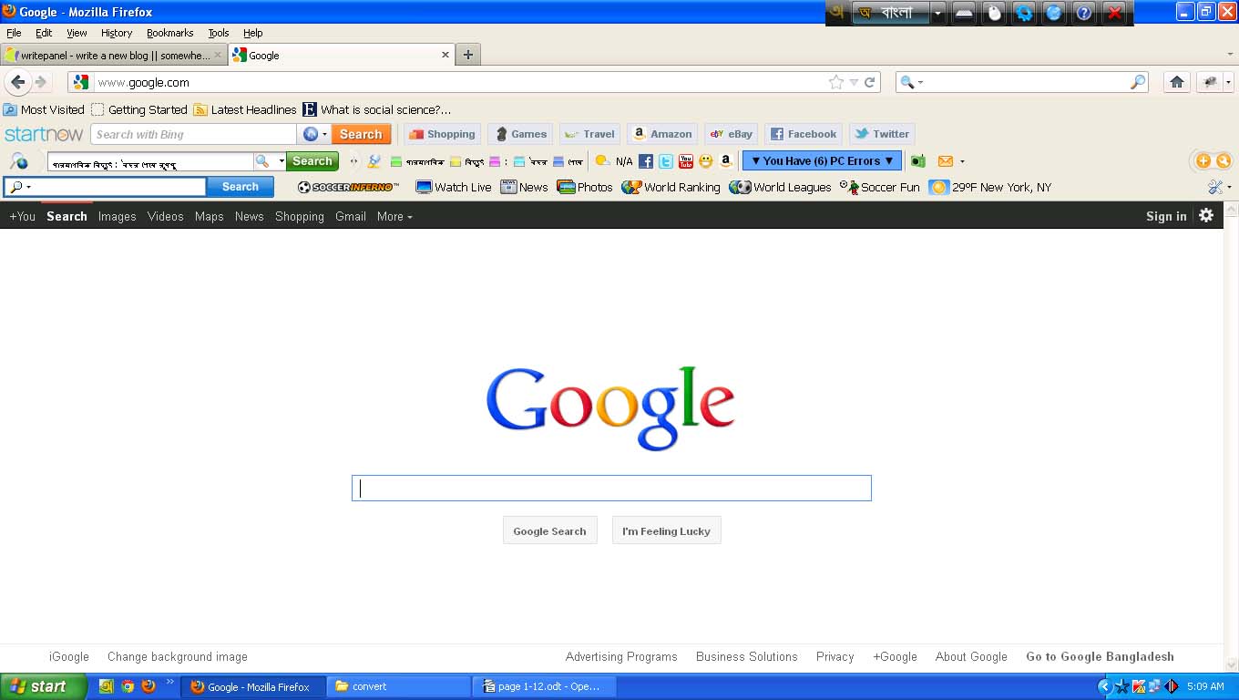Click the bookmark star in URL bar
This screenshot has width=1239, height=700.
pyautogui.click(x=836, y=82)
